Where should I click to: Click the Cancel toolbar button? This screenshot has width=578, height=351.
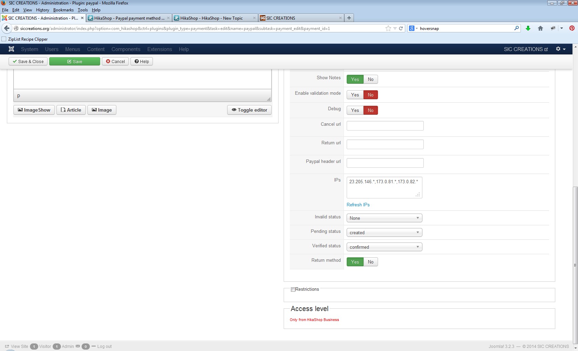pos(115,61)
